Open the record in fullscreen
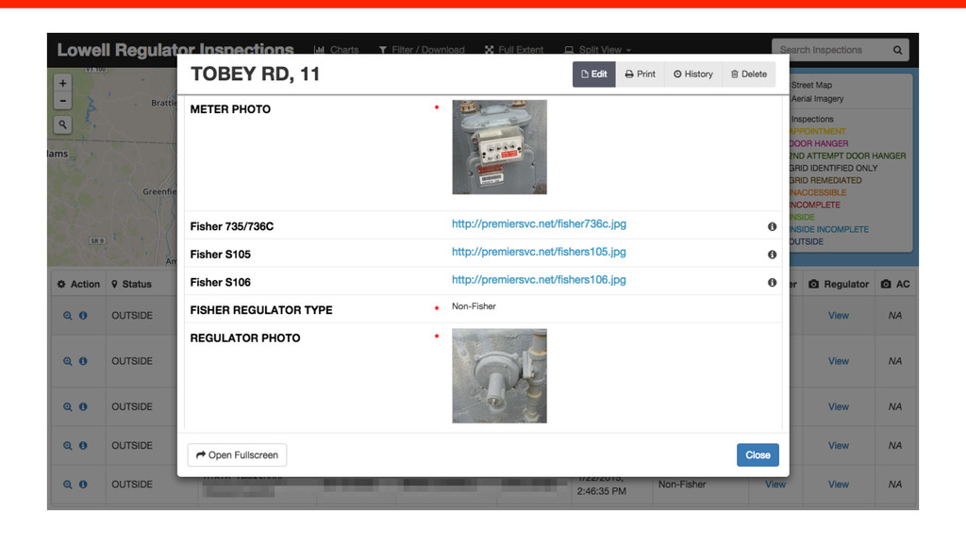Image resolution: width=966 pixels, height=543 pixels. 237,455
